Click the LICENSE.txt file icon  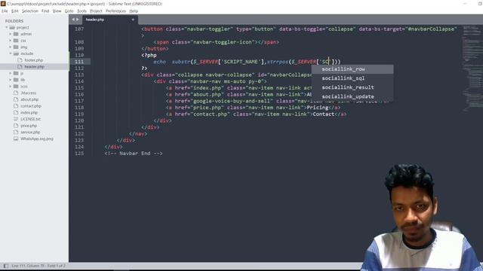coord(16,119)
